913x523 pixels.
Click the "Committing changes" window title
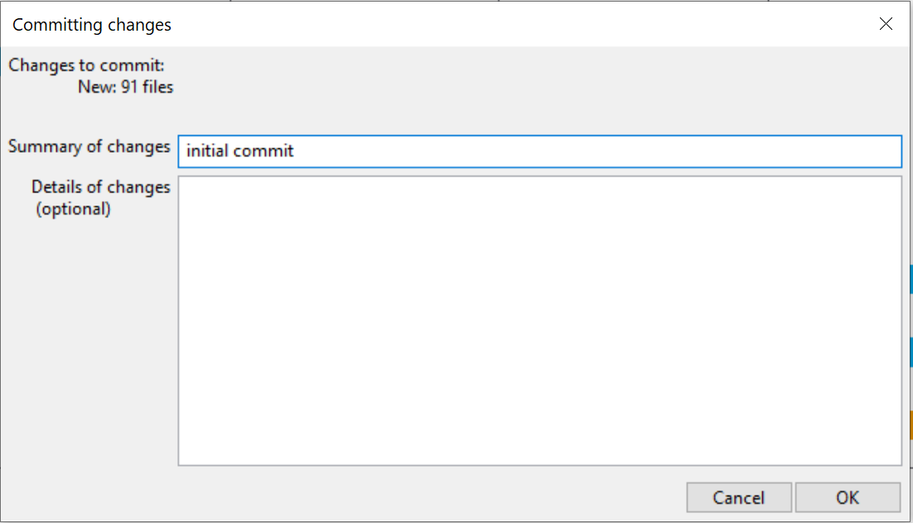(x=92, y=25)
